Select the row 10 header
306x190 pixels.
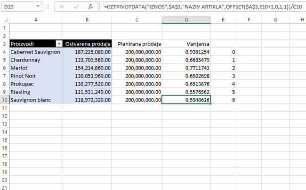4,100
